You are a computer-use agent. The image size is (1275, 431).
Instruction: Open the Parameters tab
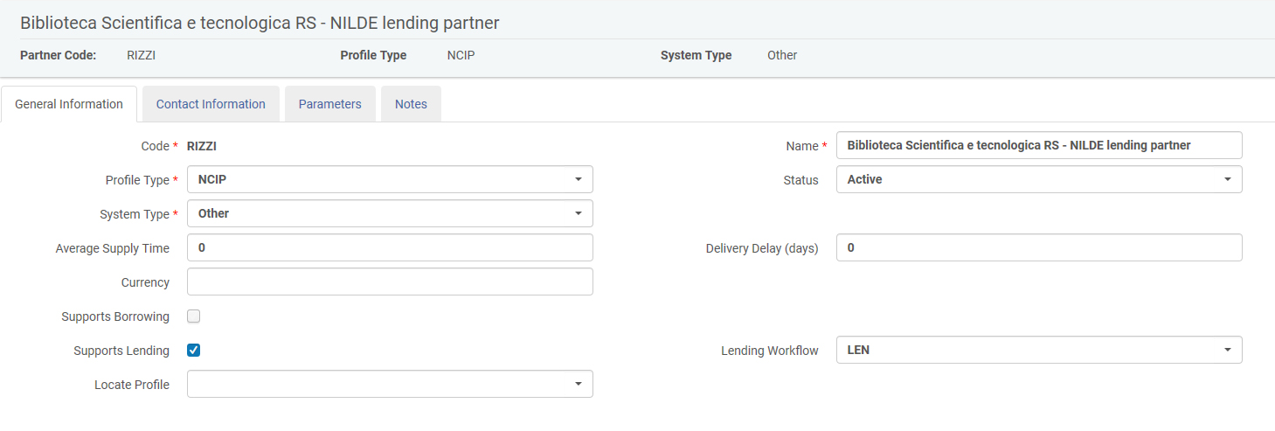coord(329,104)
